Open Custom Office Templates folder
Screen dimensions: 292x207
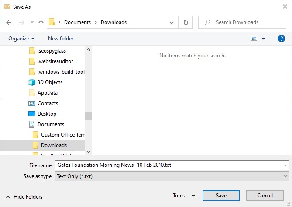pyautogui.click(x=63, y=135)
